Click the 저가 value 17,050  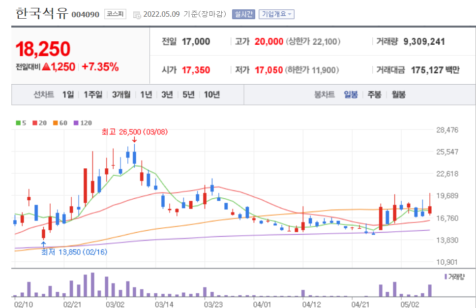pyautogui.click(x=268, y=70)
